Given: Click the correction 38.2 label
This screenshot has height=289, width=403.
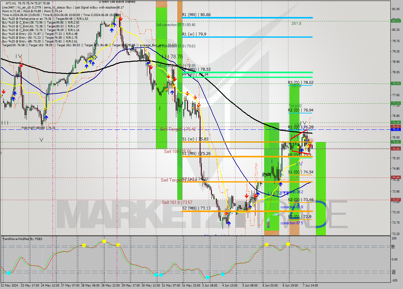Looking at the screenshot, I should pos(292,192).
